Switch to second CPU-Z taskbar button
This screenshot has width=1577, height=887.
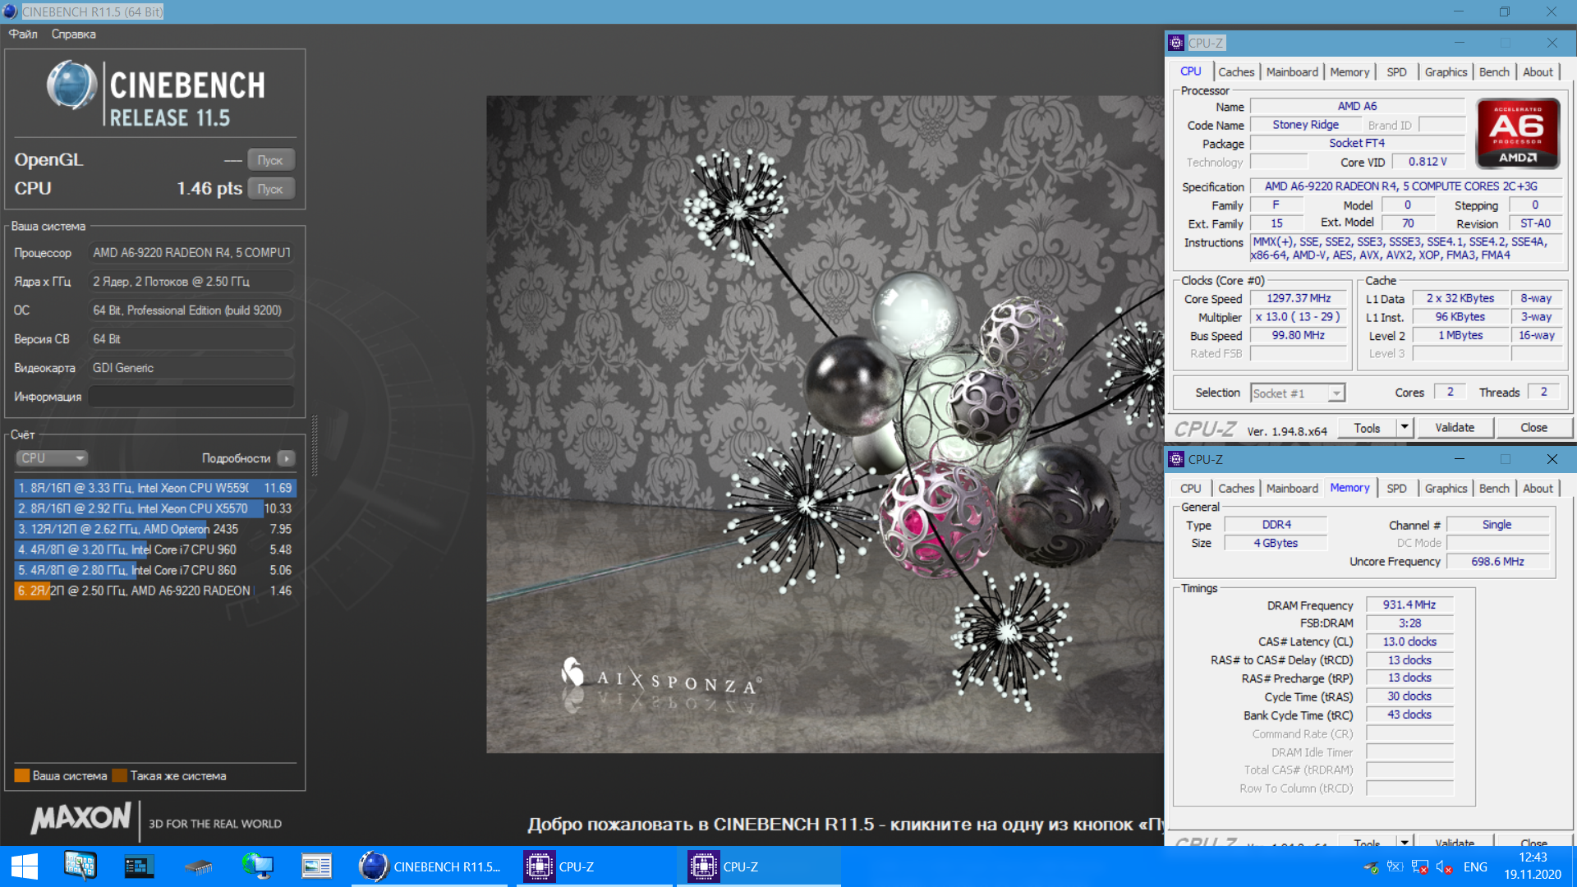point(759,866)
